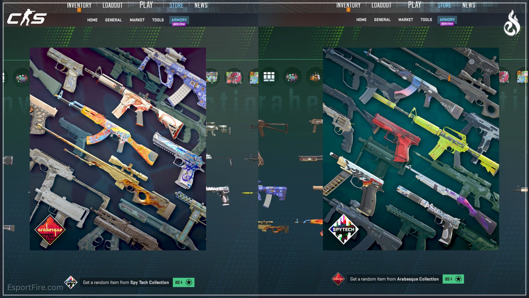Select the white-pink pistol skin right of Arabesque poster
The image size is (529, 298).
[x=218, y=195]
